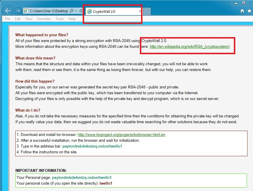
Task: Go to Home page icon
Action: [242, 11]
